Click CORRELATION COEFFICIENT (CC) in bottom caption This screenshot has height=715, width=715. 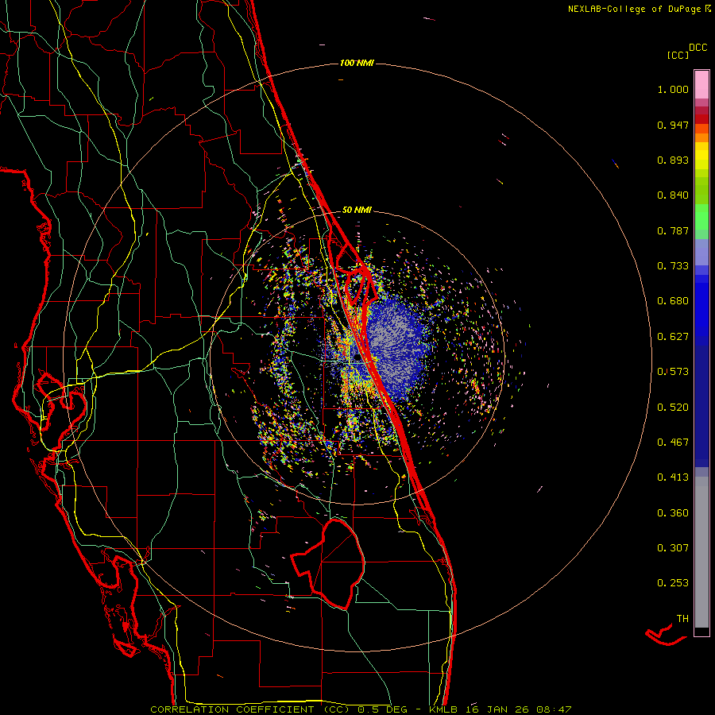[249, 709]
